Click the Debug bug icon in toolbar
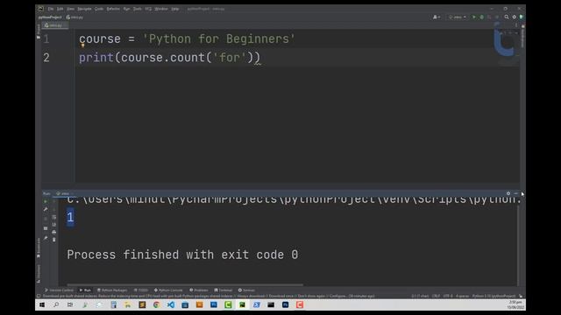Screen dimensions: 561x315 [x=481, y=17]
